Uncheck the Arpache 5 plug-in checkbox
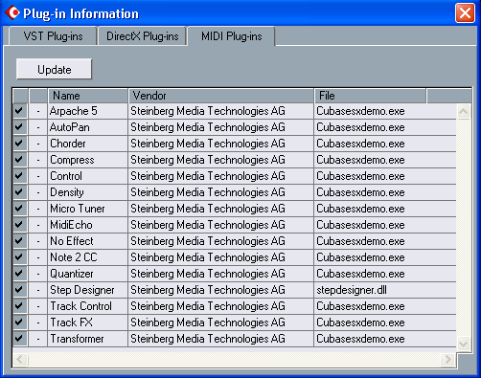 point(20,111)
